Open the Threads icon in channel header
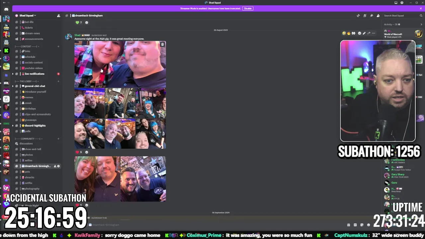 [x=358, y=16]
